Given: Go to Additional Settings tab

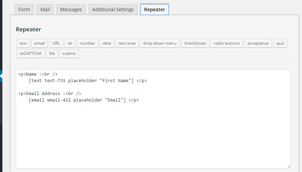Looking at the screenshot, I should (113, 10).
